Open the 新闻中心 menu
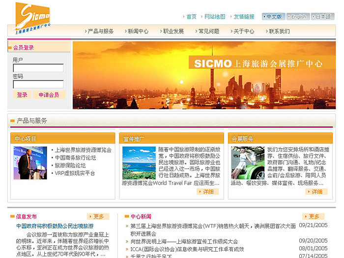Screen dimensions: 344x258 click(x=138, y=31)
